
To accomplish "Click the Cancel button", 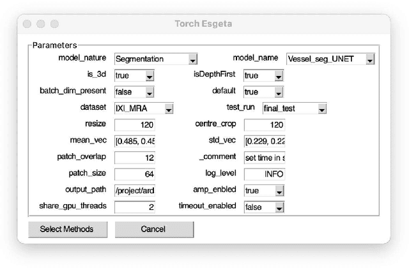I will 154,229.
